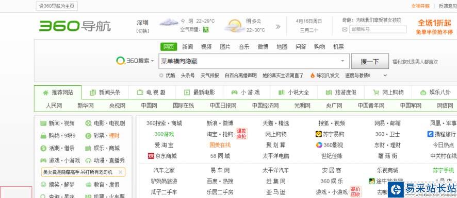This screenshot has width=457, height=198.
Task: Click the 天气预报 hot keyword
Action: (209, 75)
